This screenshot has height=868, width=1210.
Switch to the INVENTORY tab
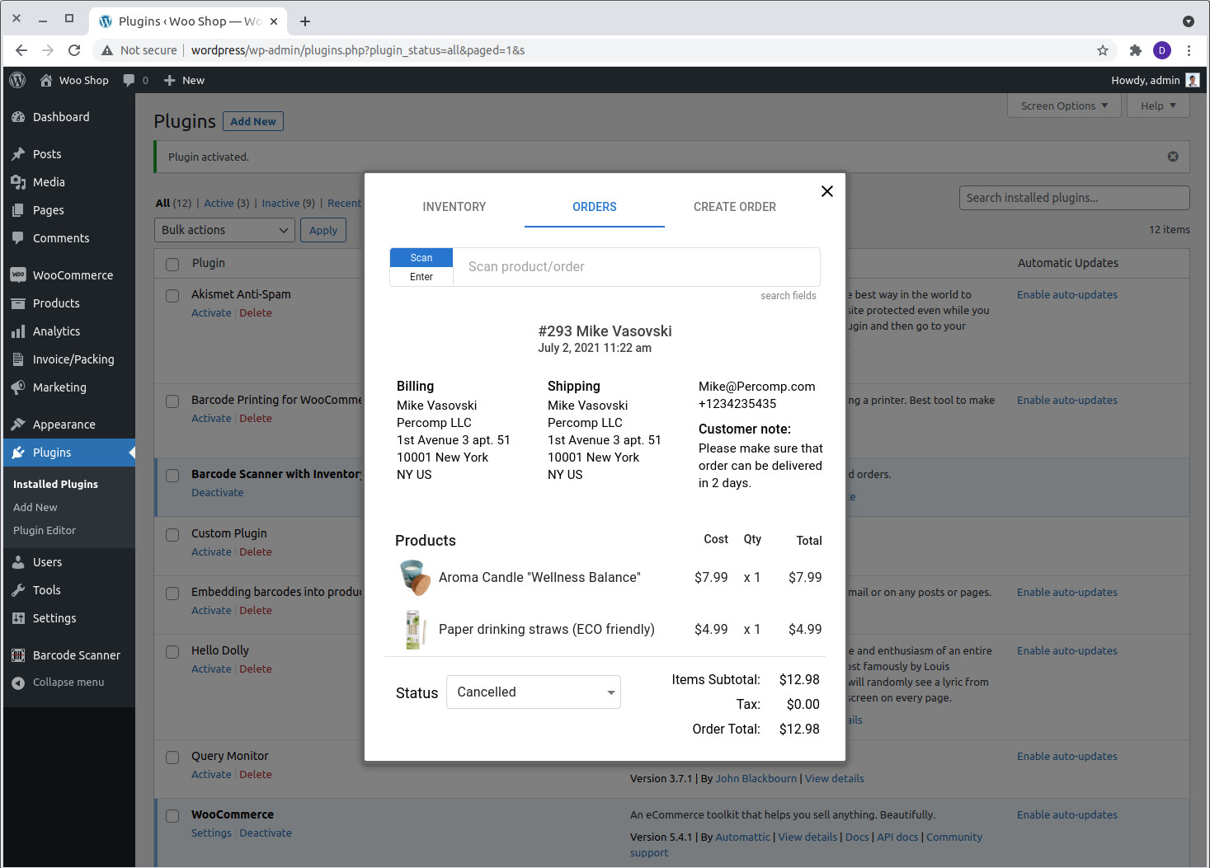pos(454,207)
